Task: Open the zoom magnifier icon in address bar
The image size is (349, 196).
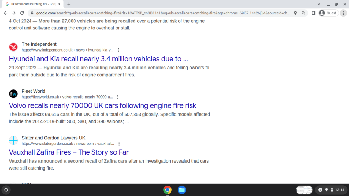Action: click(303, 13)
